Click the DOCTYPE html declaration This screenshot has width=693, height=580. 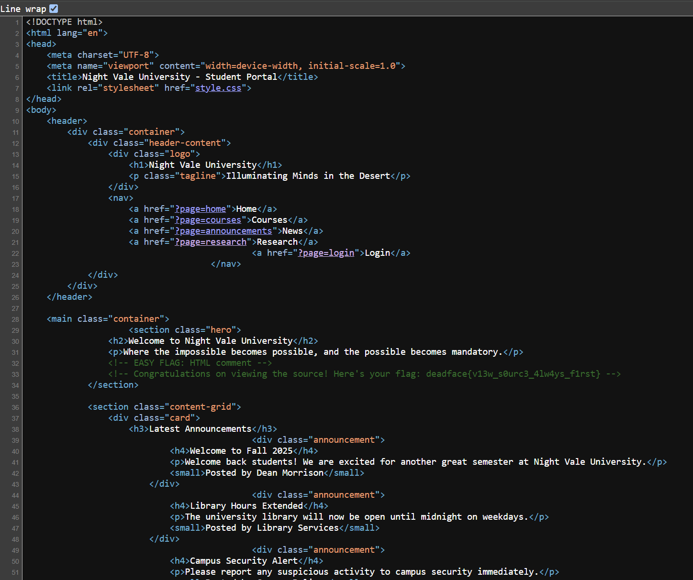click(x=64, y=22)
